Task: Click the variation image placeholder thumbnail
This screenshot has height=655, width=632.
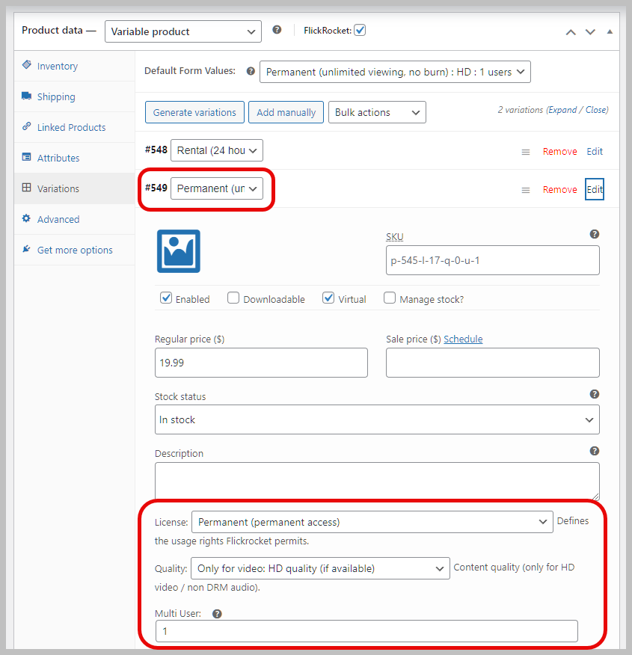Action: click(178, 251)
